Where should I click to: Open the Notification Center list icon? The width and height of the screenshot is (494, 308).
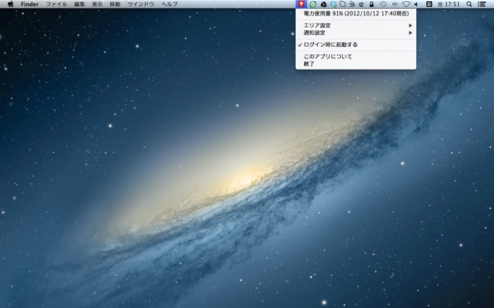coord(482,4)
